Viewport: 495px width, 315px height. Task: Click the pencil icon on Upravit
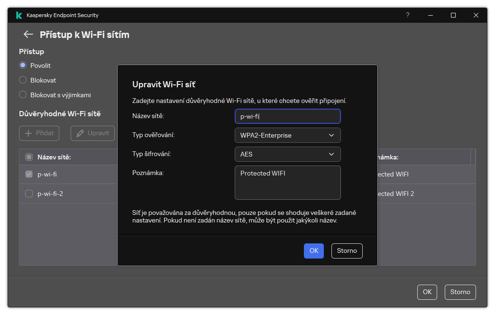[80, 133]
